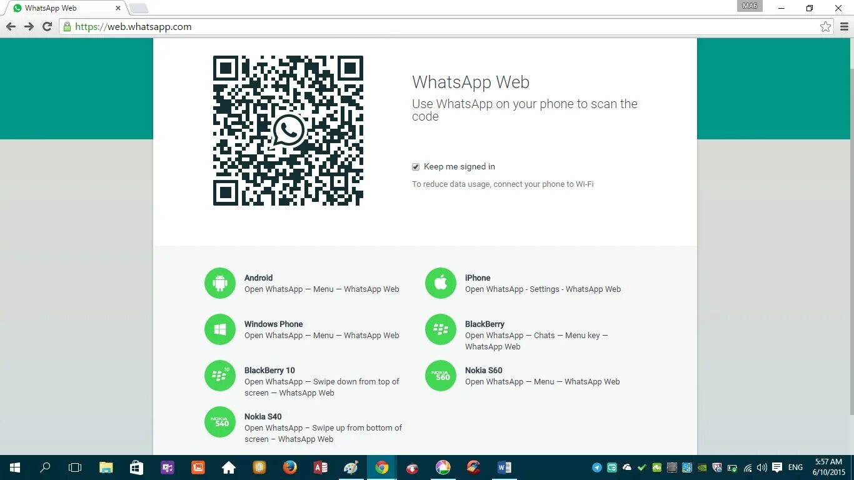This screenshot has height=480, width=854.
Task: Click the Windows Phone heading text
Action: tap(273, 324)
